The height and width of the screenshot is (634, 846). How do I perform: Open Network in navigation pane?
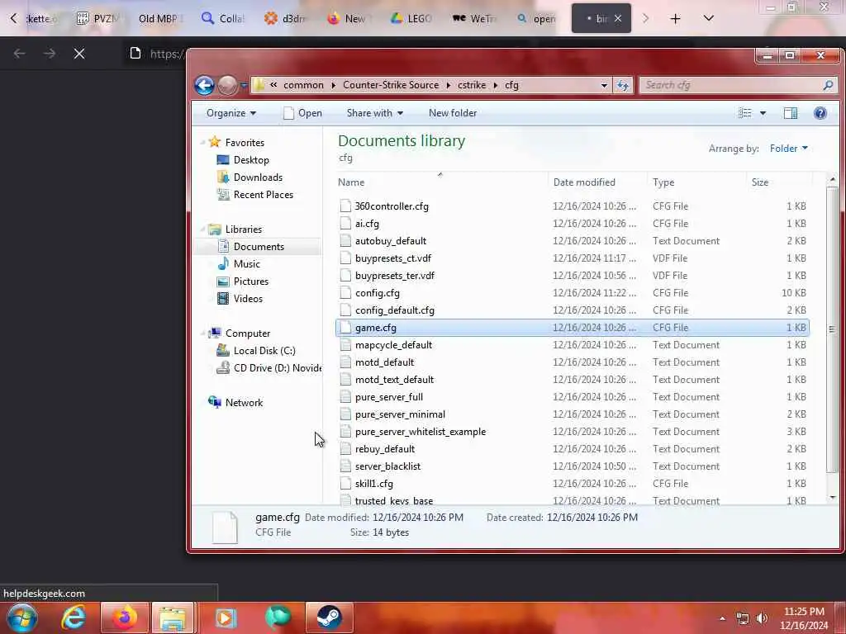(x=244, y=403)
